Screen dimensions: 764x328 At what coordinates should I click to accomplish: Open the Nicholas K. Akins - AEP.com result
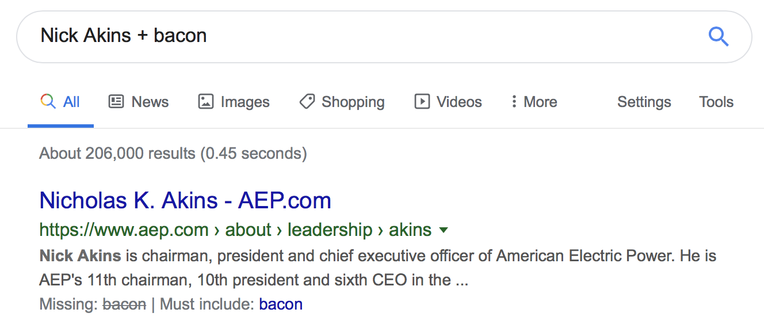click(185, 201)
